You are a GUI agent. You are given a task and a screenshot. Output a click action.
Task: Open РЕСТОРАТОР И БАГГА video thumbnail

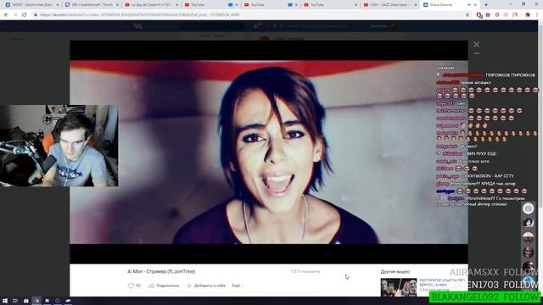[x=399, y=287]
